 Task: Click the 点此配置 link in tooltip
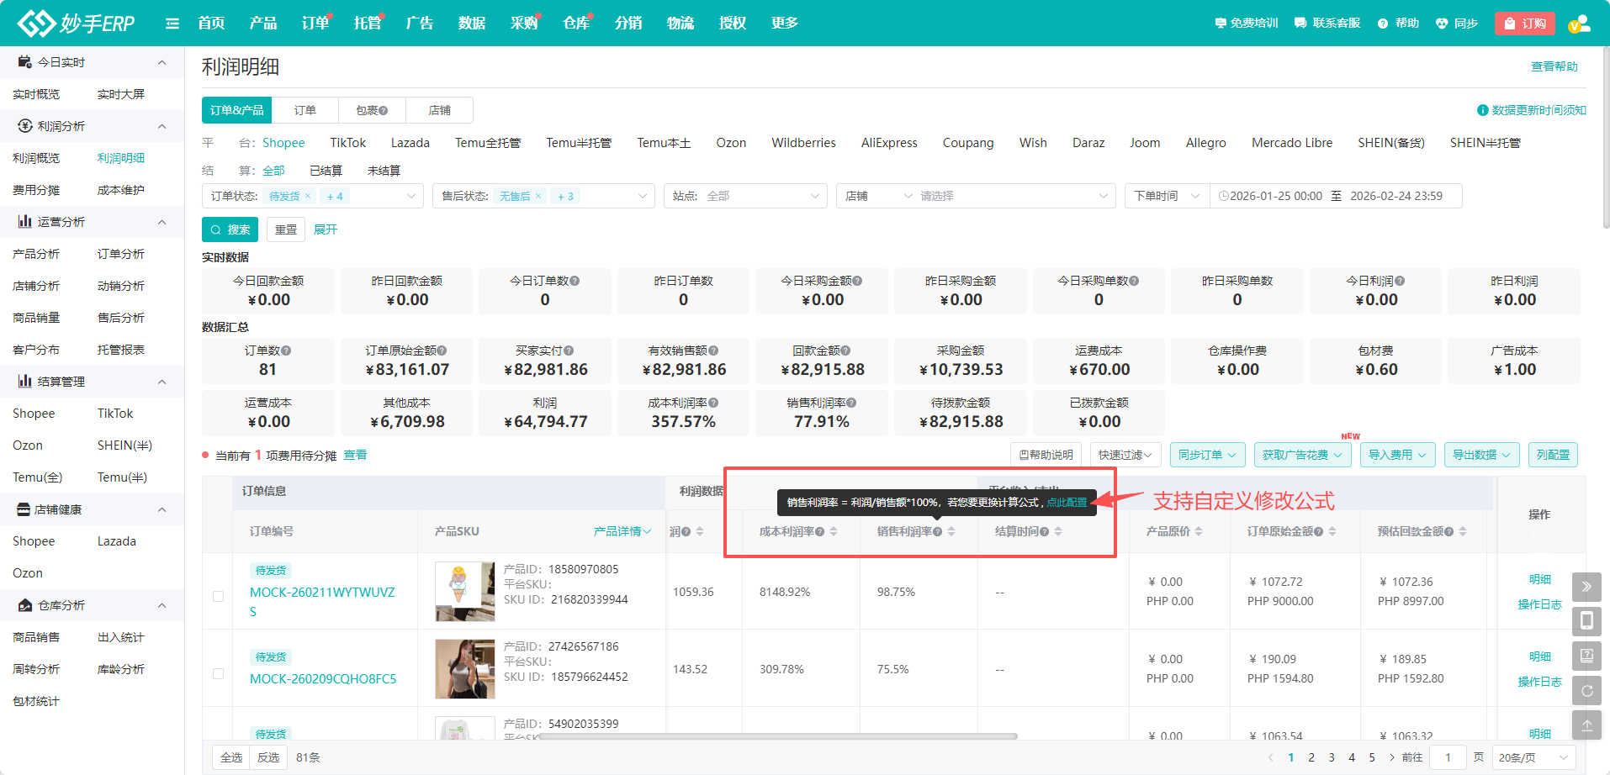click(1067, 503)
